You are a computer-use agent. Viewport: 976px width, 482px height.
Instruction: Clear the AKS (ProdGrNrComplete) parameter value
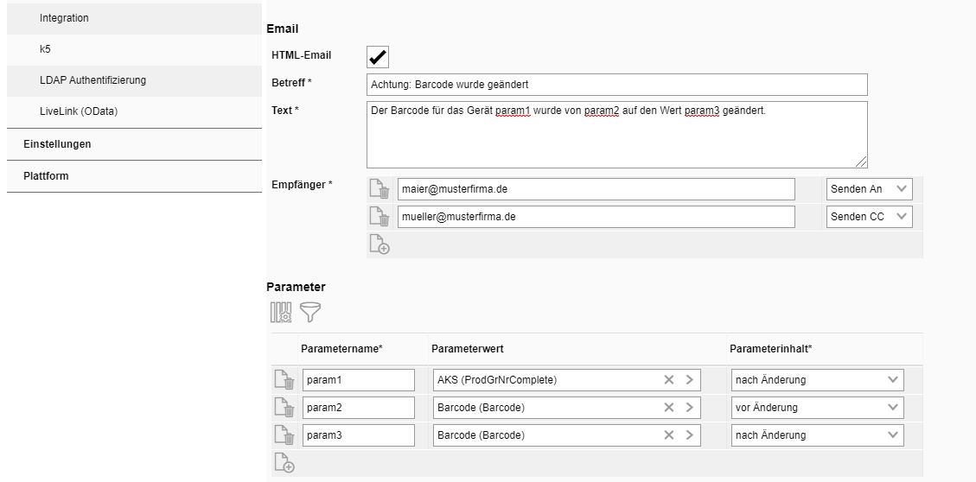coord(668,380)
